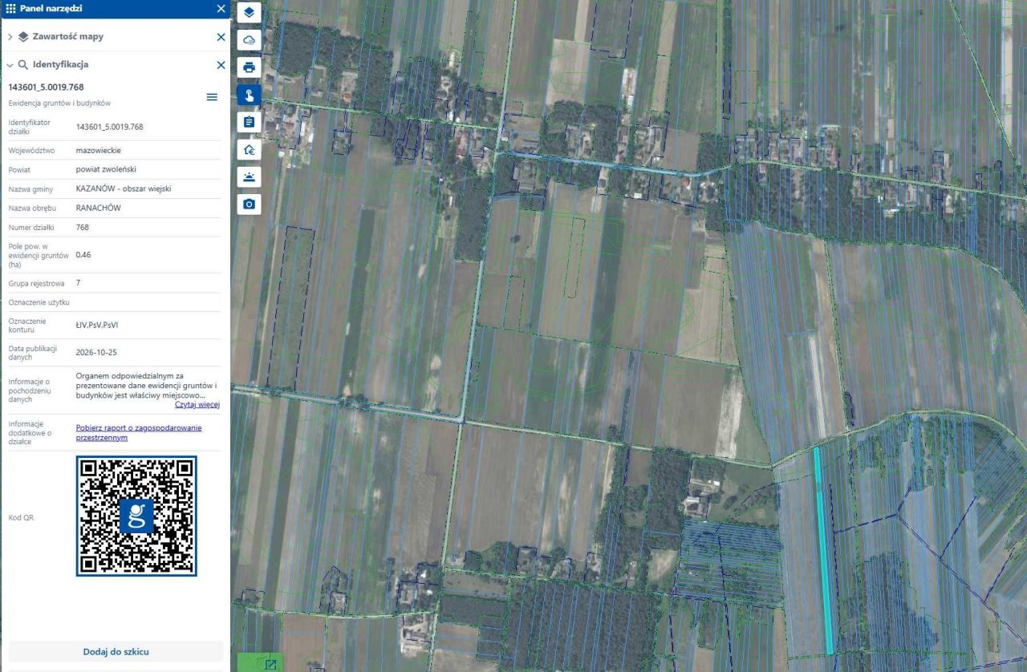Open the hamburger menu for parcel 143601_5.0019.768

pos(212,97)
